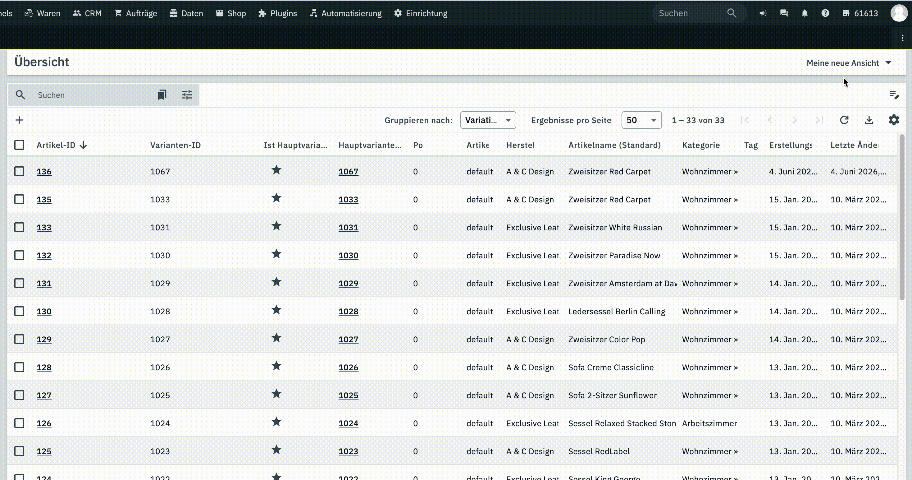The height and width of the screenshot is (480, 912).
Task: Go to last page arrow
Action: click(819, 120)
